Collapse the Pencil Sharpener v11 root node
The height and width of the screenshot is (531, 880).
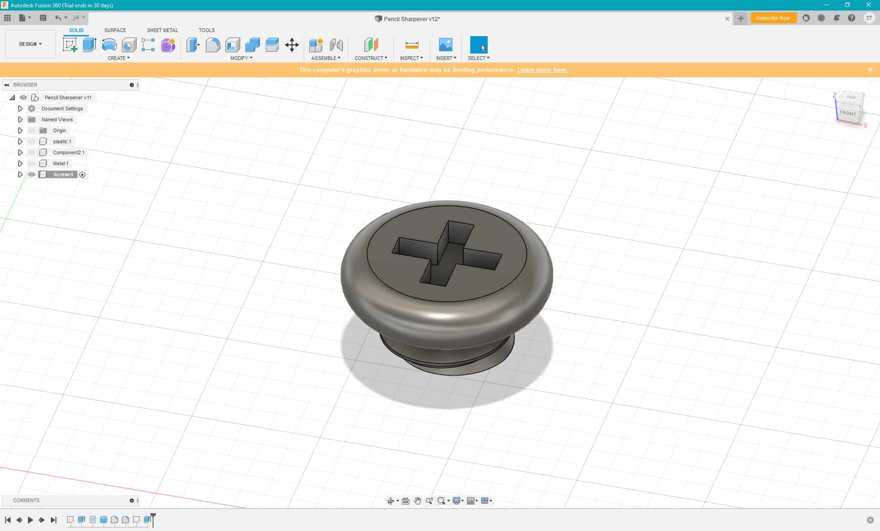coord(12,98)
